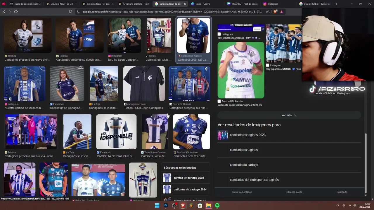Image resolution: width=374 pixels, height=210 pixels.
Task: Open Teletica result Cartaginés presentó sus nuevos unifor...
Action: tap(31, 136)
